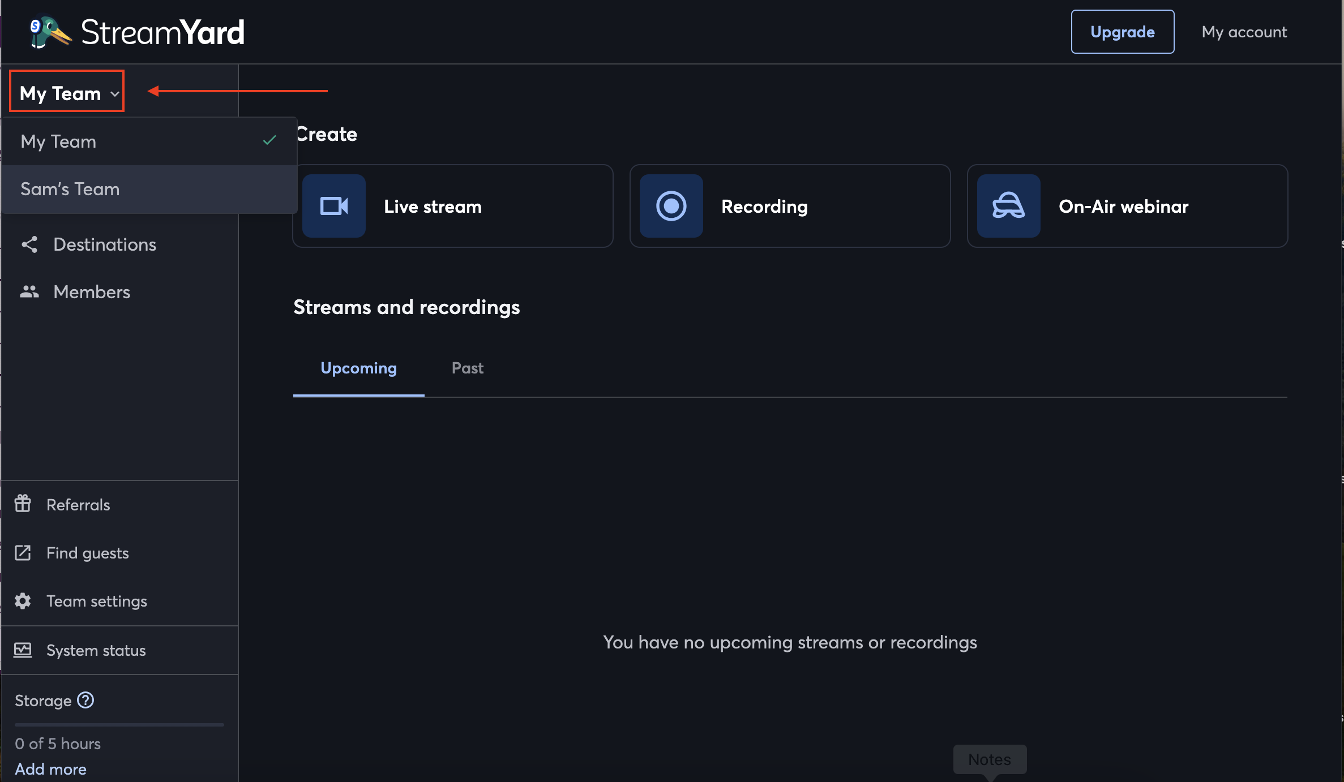
Task: Click the Storage help question-mark icon
Action: click(85, 700)
